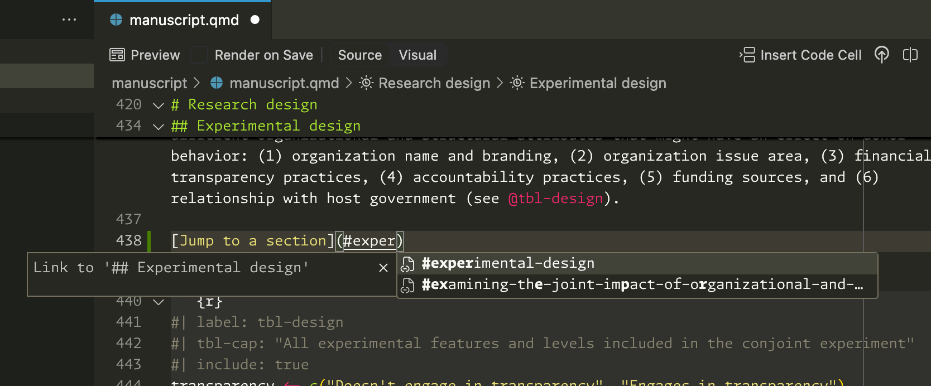This screenshot has height=386, width=931.
Task: Click manuscript folder in breadcrumb
Action: [x=149, y=83]
